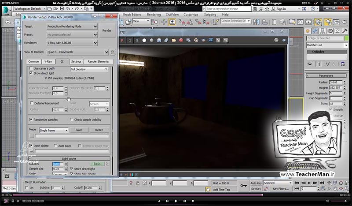352x206 pixels.
Task: Click the teapot Render Production icon
Action: coord(344,22)
